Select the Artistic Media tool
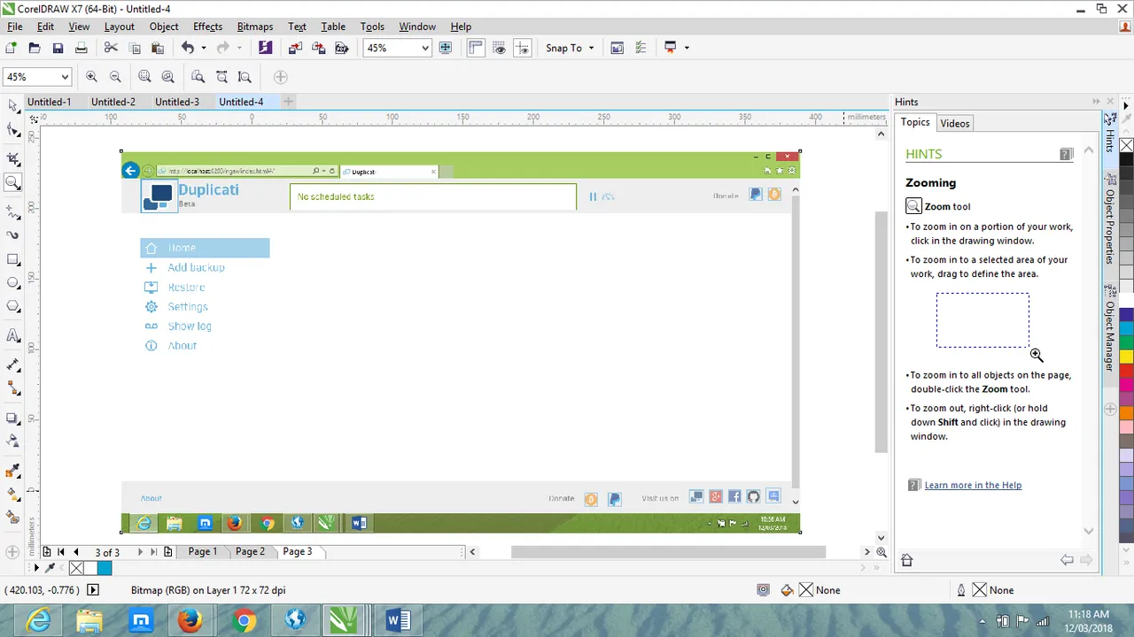The width and height of the screenshot is (1134, 637). pyautogui.click(x=13, y=235)
